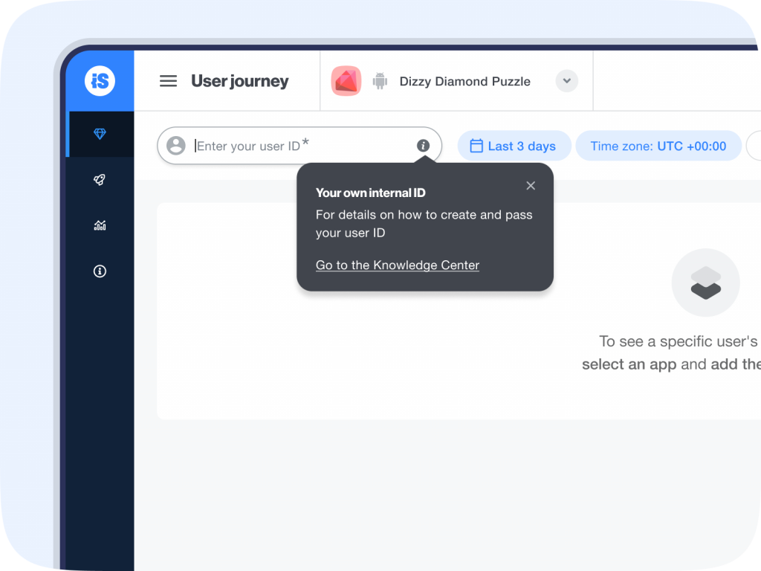Open the Last 3 days date range picker
The height and width of the screenshot is (571, 761).
click(x=514, y=146)
